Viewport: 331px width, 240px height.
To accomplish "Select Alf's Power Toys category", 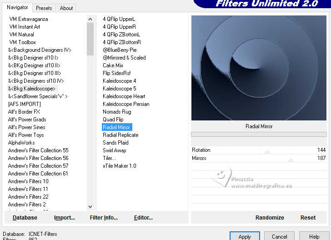I will (26, 135).
